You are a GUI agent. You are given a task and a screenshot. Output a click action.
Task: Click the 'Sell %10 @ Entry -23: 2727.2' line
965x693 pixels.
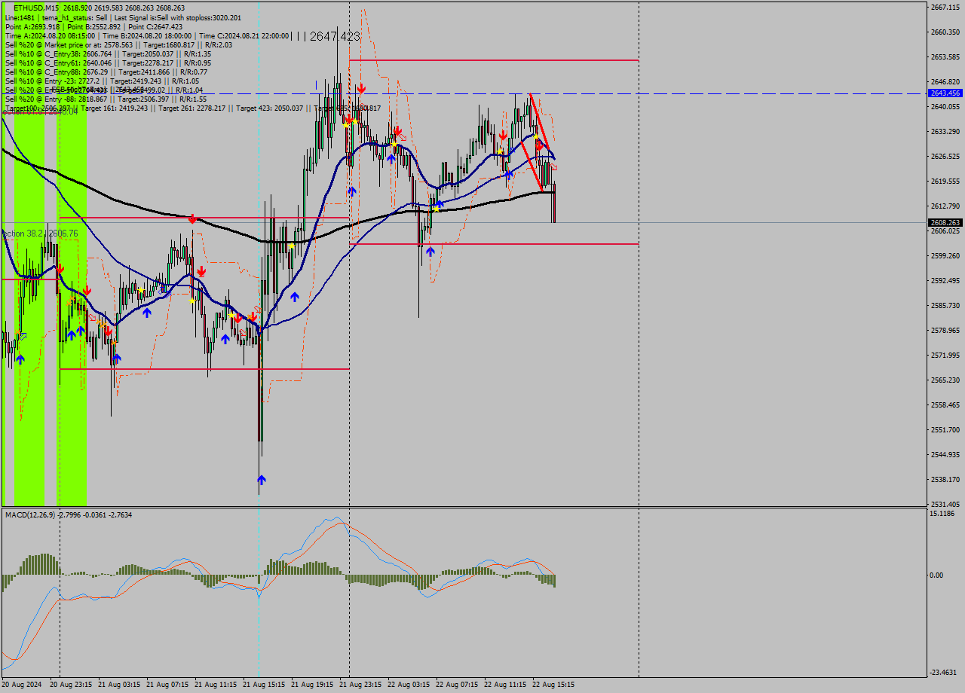point(103,81)
